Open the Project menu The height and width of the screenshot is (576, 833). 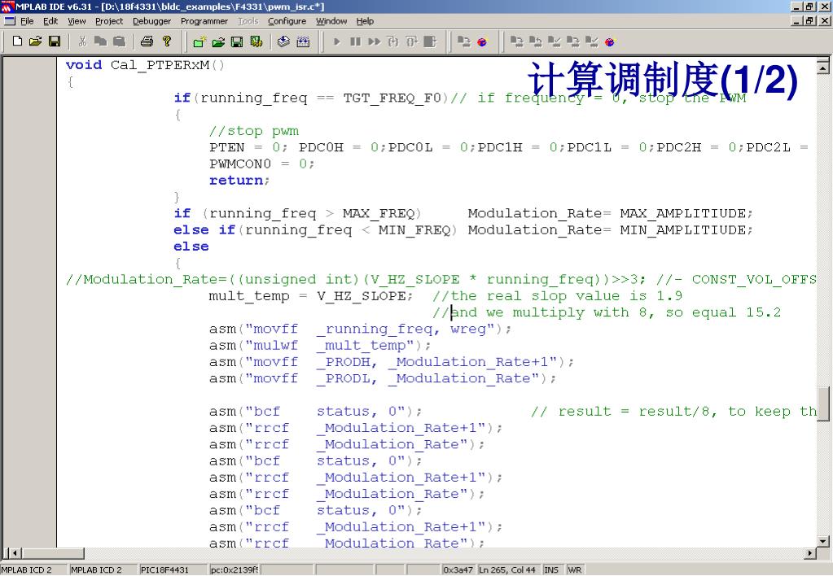[x=109, y=21]
